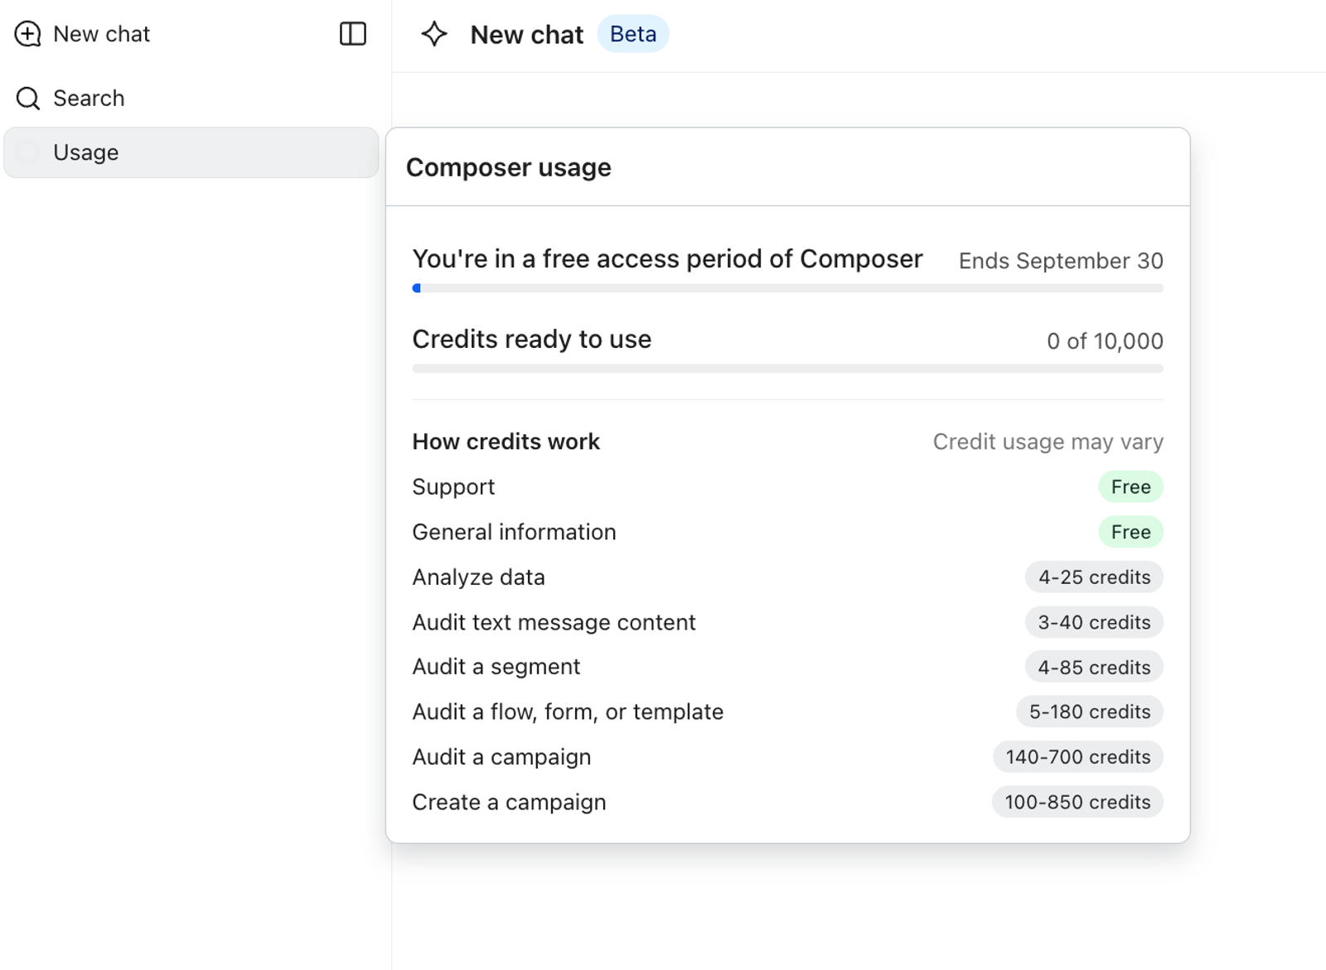The height and width of the screenshot is (970, 1326).
Task: Click the 'Audit a segment' label
Action: (x=496, y=667)
